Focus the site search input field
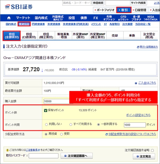This screenshot has width=160, height=164. click(x=118, y=3)
